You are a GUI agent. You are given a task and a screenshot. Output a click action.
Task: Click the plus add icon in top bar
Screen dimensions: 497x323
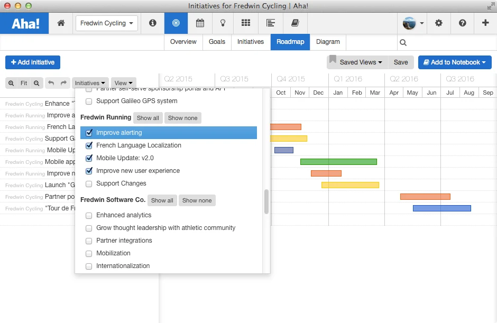pyautogui.click(x=485, y=23)
